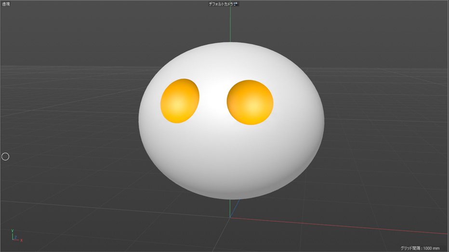Select the left orange eye sphere

pyautogui.click(x=179, y=101)
